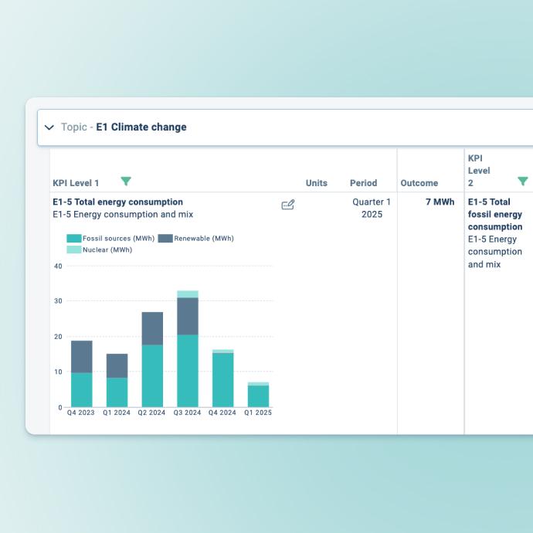
Task: Toggle the Fossil sources legend entry
Action: (110, 239)
